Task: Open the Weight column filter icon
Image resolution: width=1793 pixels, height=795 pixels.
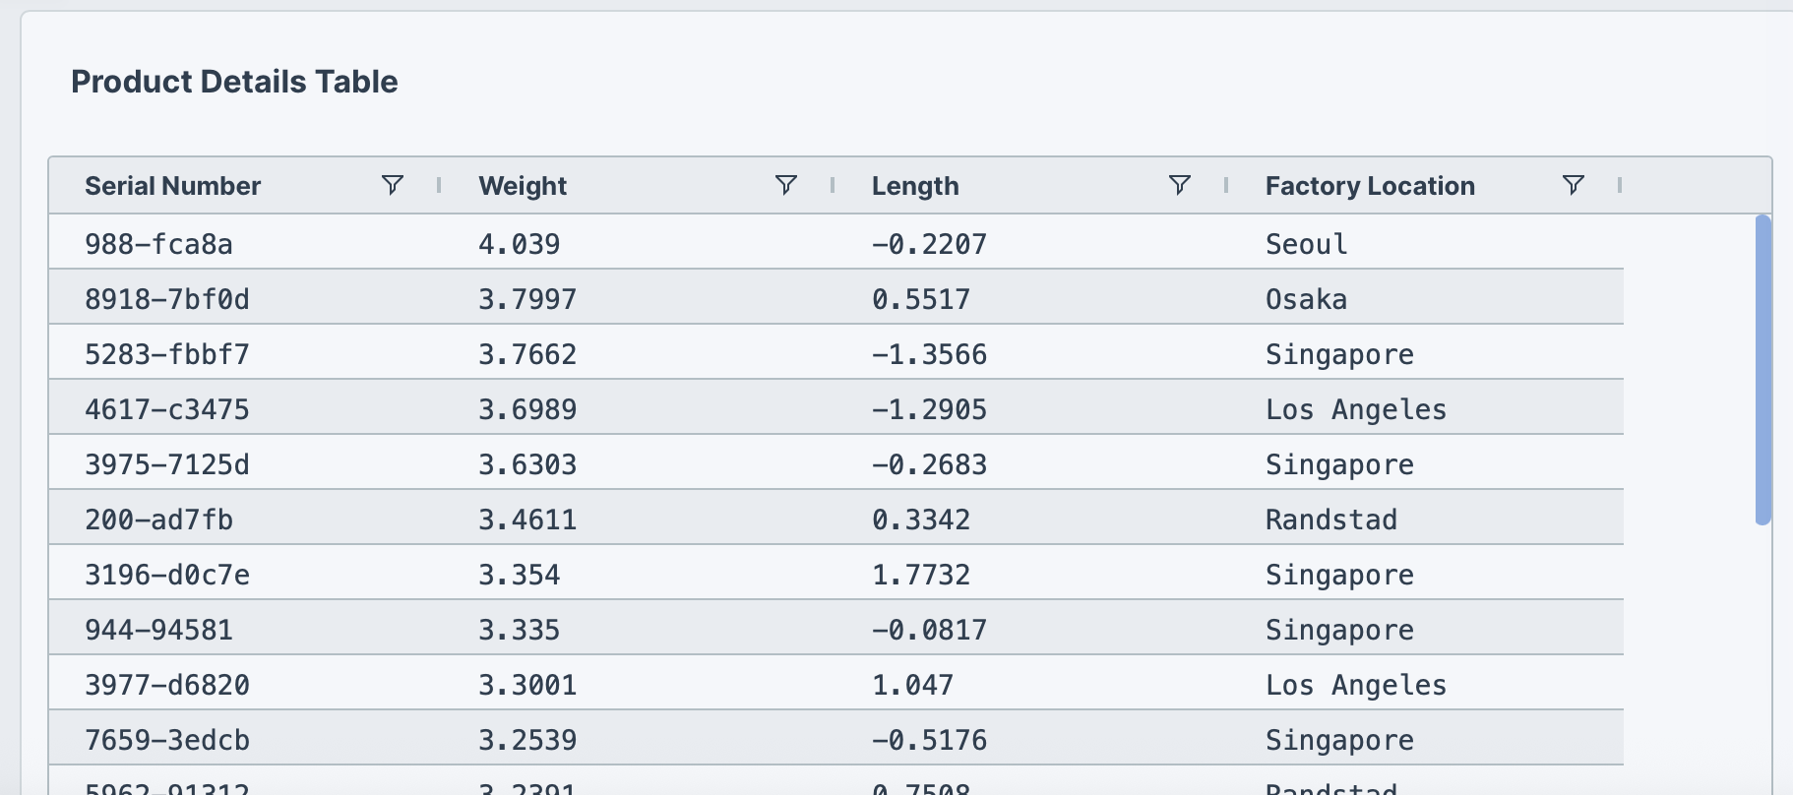Action: click(785, 185)
